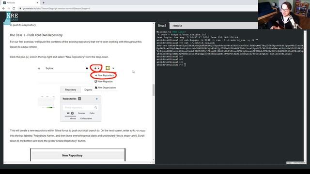Click the bell icon in the Gitea screenshot

(87, 68)
